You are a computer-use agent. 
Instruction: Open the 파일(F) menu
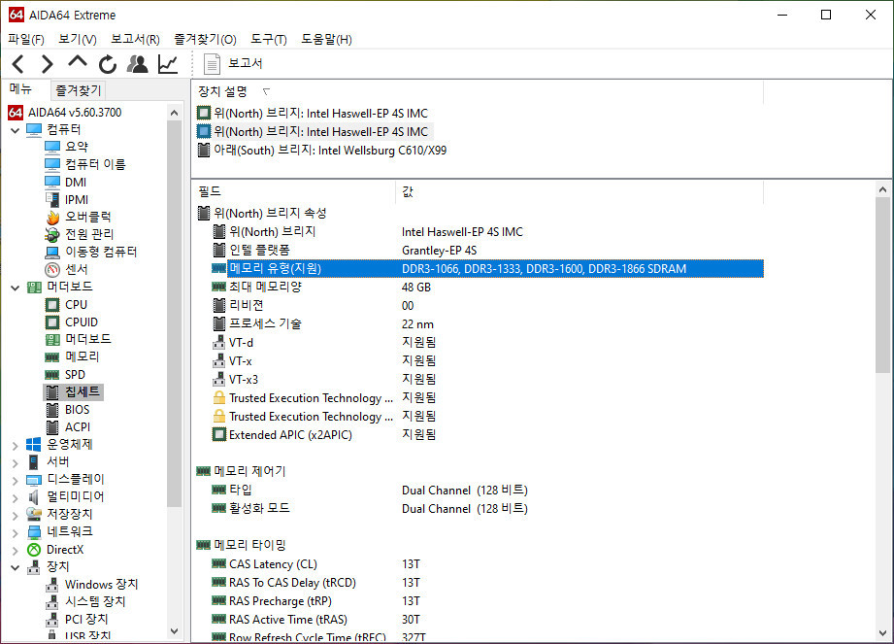pyautogui.click(x=26, y=40)
